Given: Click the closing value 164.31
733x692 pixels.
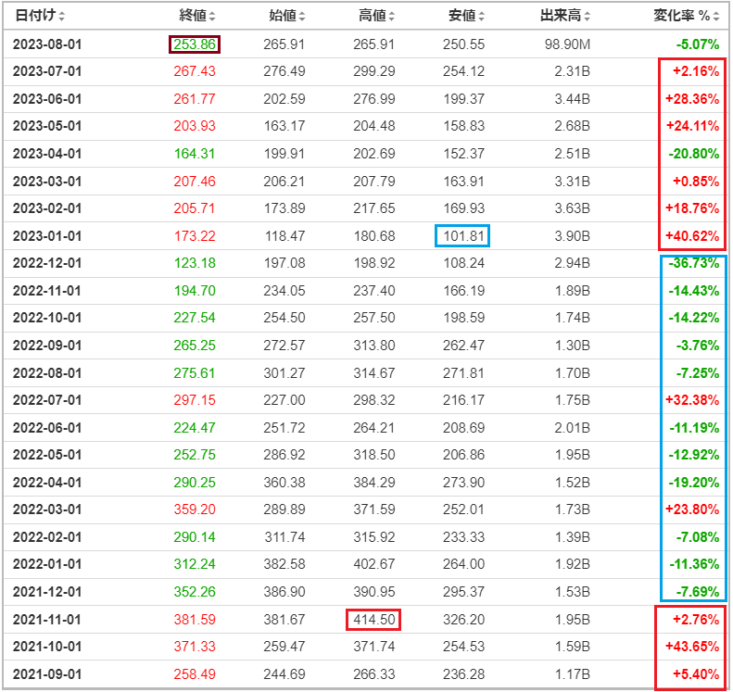Looking at the screenshot, I should coord(195,154).
